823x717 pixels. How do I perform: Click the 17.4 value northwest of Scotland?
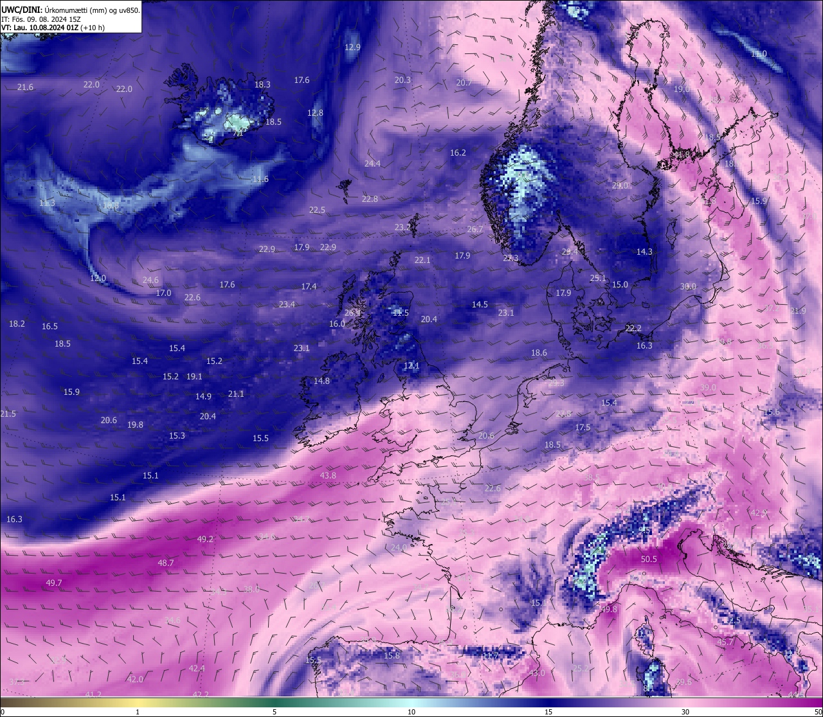[x=309, y=286]
